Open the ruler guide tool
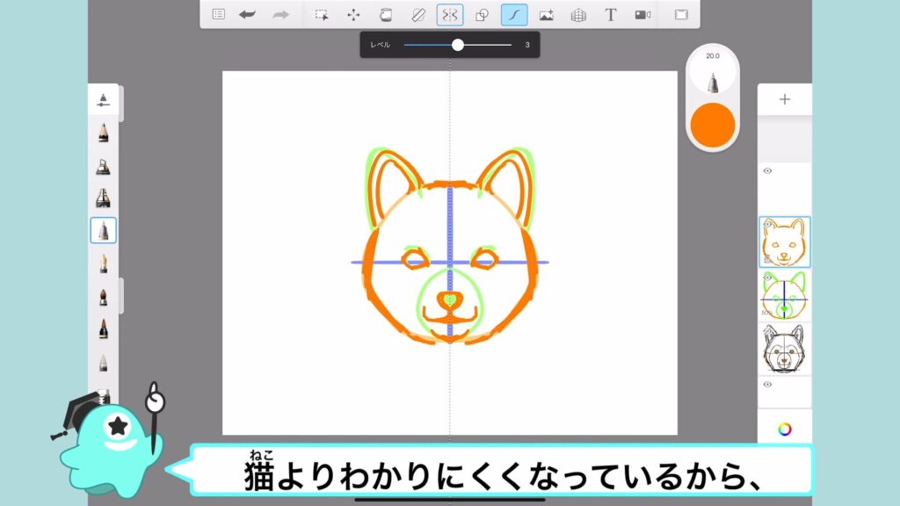The image size is (900, 506). coord(417,14)
